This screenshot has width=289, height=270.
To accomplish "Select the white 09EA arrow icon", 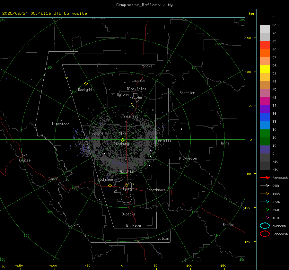I will pyautogui.click(x=265, y=186).
